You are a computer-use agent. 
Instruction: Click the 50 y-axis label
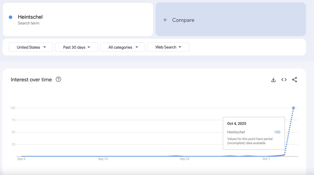(13, 132)
